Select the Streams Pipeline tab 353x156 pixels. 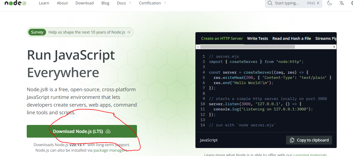326,38
